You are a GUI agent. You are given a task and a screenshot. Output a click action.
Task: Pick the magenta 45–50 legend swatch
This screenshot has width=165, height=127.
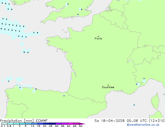point(77,124)
